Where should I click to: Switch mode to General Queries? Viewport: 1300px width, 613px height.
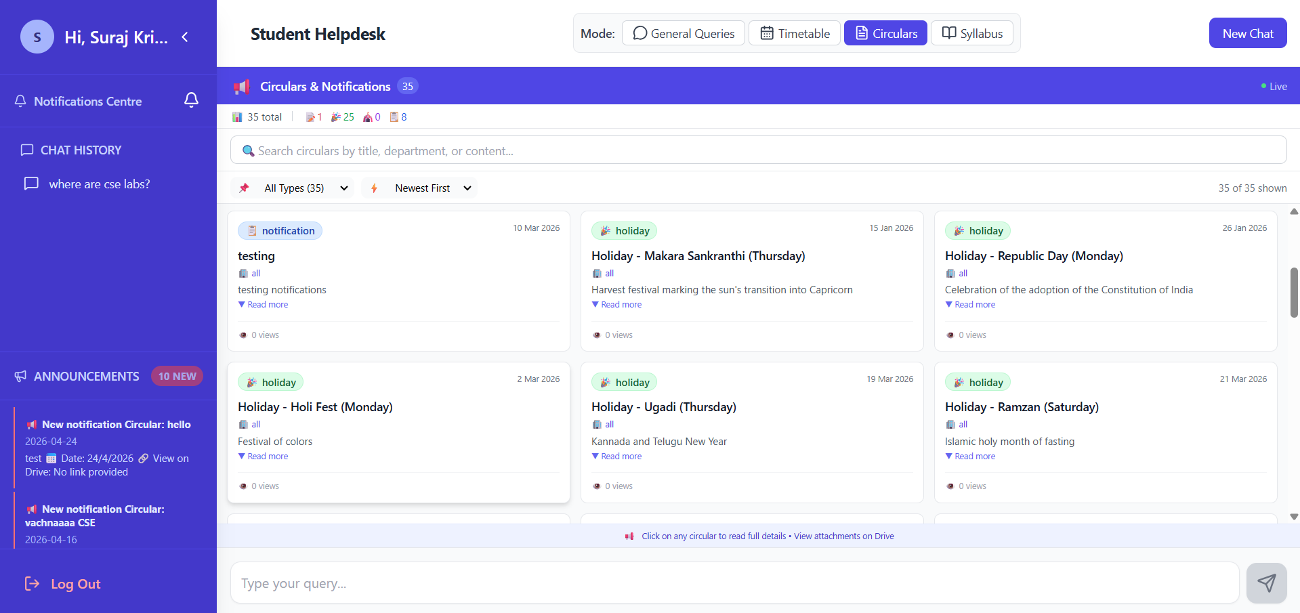683,33
